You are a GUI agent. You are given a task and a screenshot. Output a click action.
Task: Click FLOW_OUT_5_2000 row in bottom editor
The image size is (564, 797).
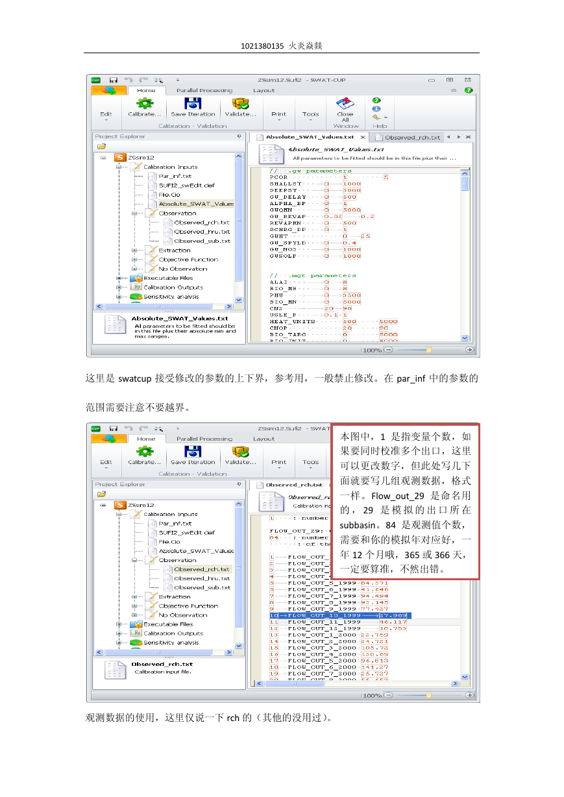click(329, 661)
